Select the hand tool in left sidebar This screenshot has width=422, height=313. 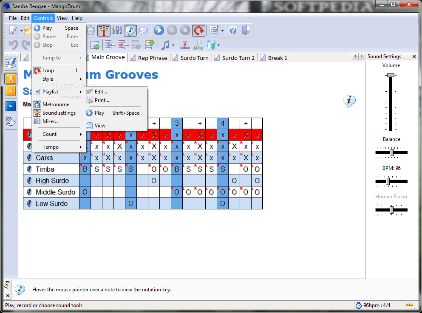pos(11,122)
